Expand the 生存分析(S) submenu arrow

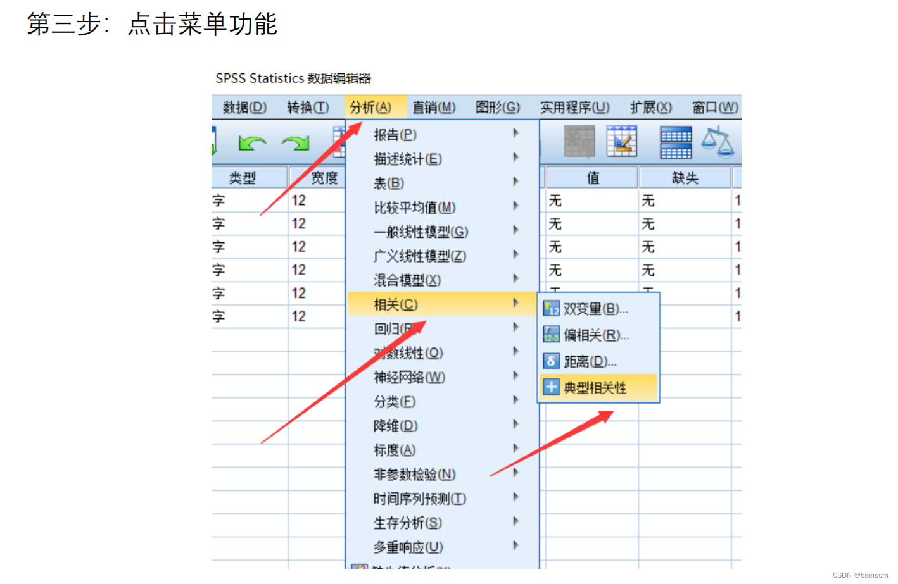[x=515, y=521]
